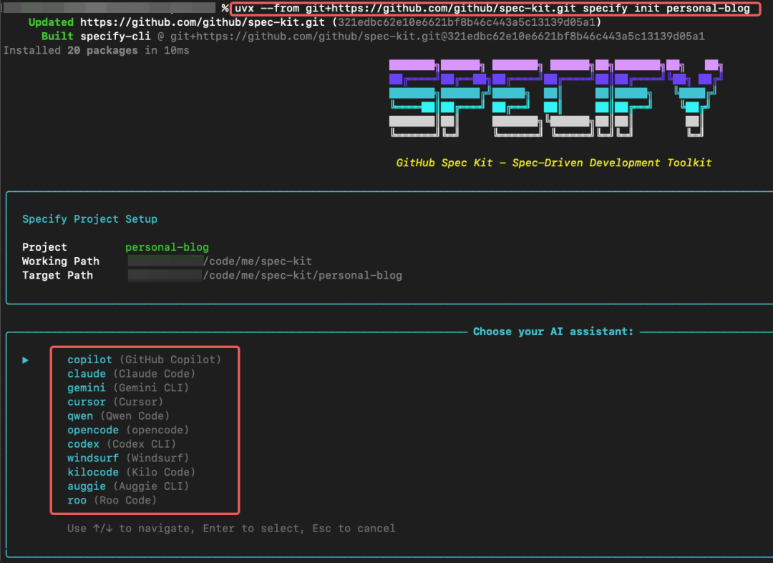773x563 pixels.
Task: Click the uvx command line text
Action: [x=492, y=9]
